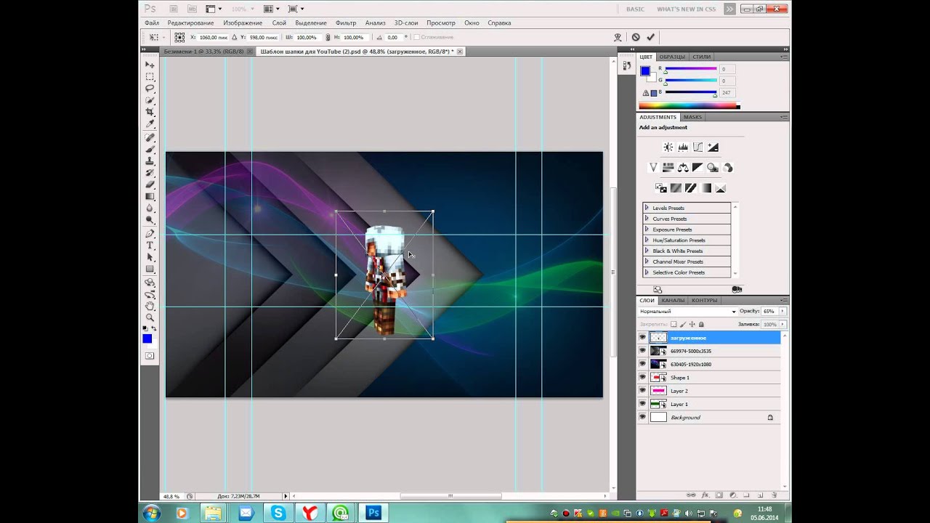
Task: Hide the Shape 1 layer
Action: pos(642,378)
